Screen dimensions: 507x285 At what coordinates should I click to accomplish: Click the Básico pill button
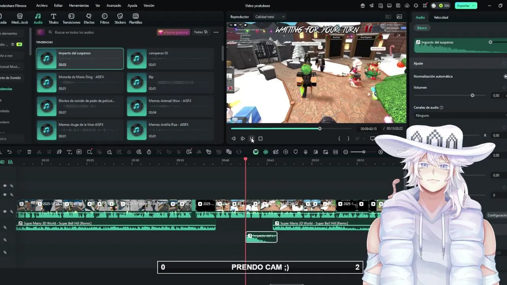click(x=422, y=28)
